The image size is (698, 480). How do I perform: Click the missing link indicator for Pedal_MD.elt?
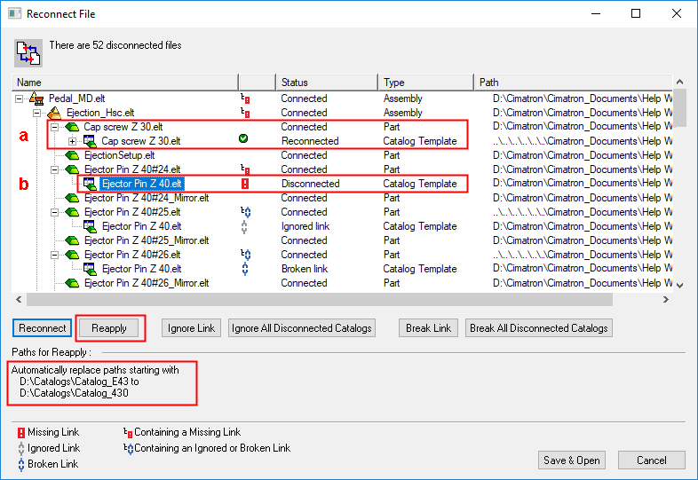(245, 98)
